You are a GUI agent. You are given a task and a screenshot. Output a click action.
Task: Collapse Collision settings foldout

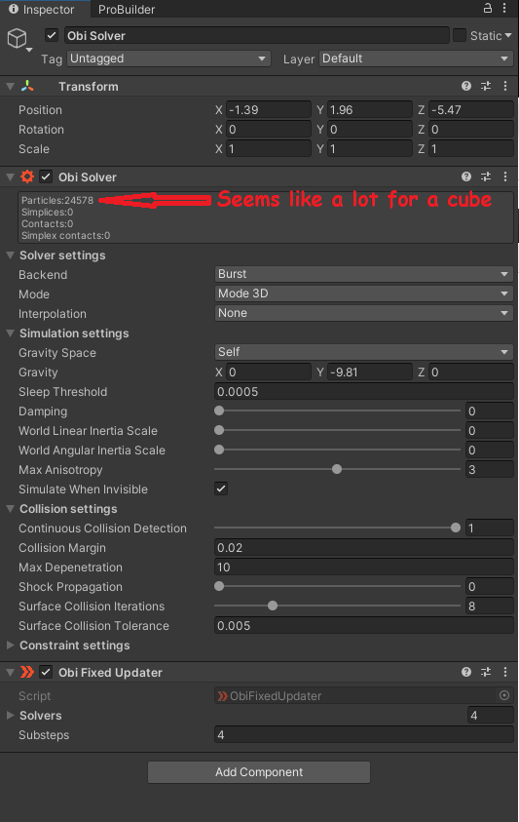point(10,508)
